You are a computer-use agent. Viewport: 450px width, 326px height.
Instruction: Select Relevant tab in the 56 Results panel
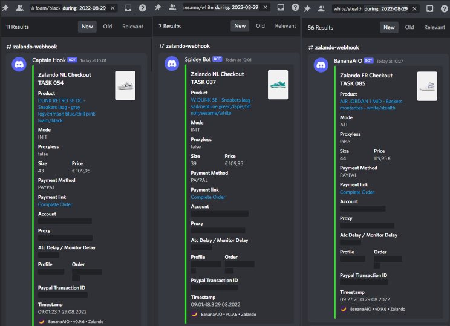click(x=434, y=27)
